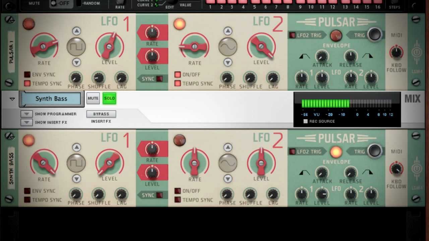Screen dimensions: 429x241
Task: Click the red center Rate knob on Pulsar 1
Action: 152,33
